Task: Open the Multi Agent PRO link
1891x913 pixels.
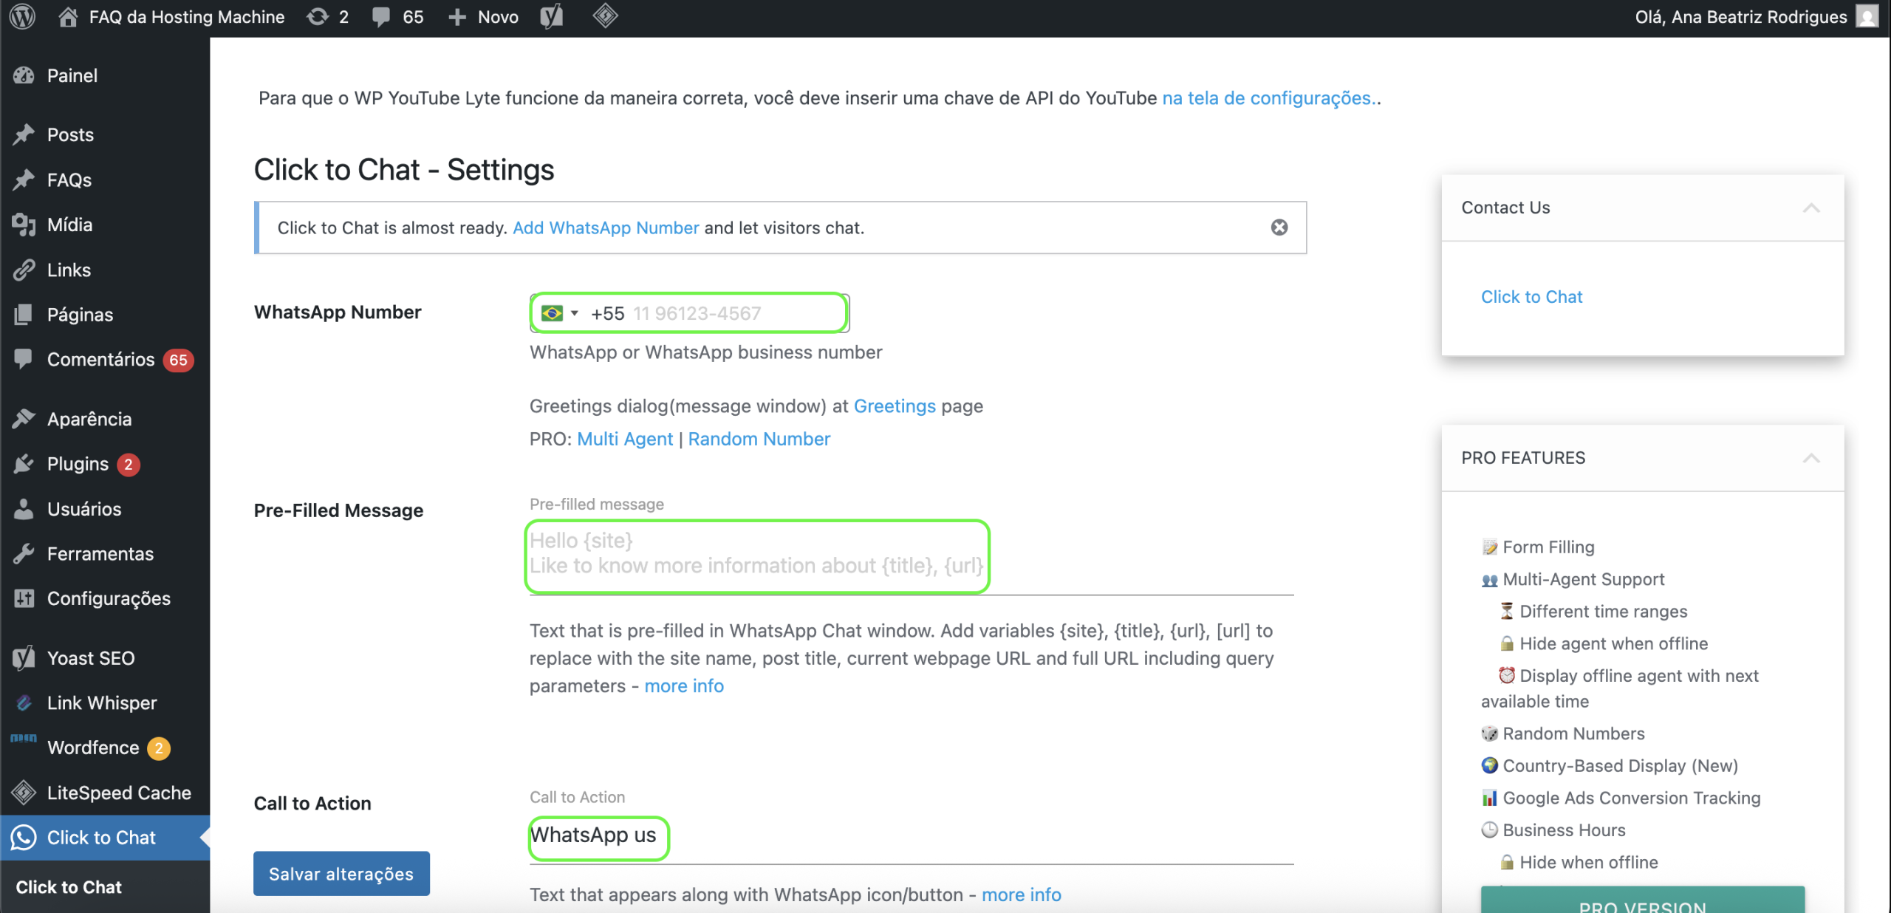Action: click(x=625, y=439)
